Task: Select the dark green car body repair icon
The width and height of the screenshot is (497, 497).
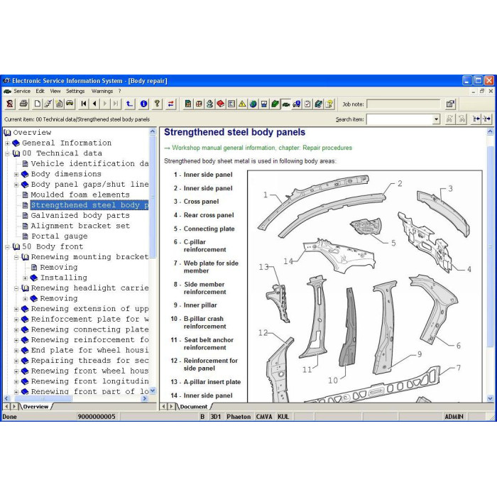Action: coord(286,104)
